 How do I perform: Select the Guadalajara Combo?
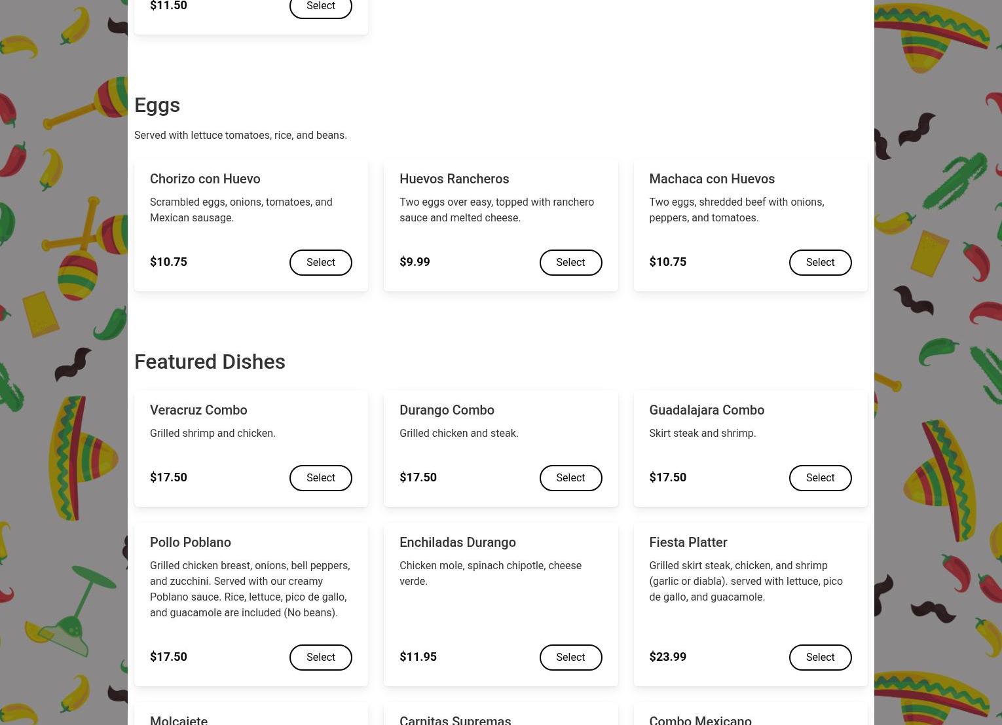pos(820,478)
